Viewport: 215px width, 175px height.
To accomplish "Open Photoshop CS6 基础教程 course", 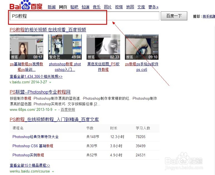I will 33,146.
